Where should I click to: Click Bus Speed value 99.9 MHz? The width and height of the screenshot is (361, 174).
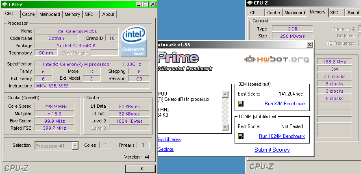(x=54, y=121)
